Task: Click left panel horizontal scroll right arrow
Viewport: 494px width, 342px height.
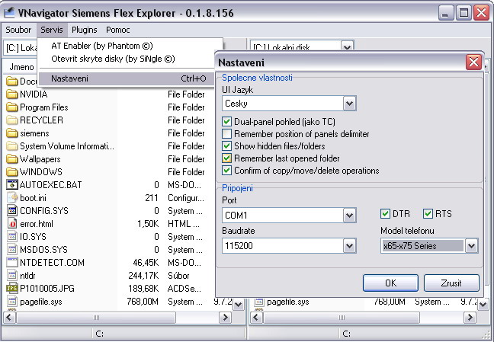Action: [x=225, y=317]
